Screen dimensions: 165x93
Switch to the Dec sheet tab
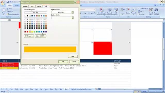click(66, 89)
